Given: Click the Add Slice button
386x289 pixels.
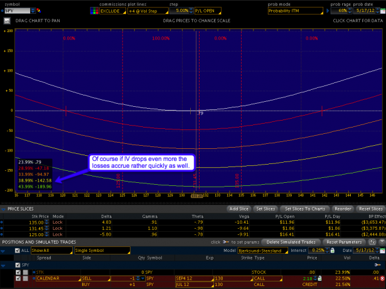Looking at the screenshot, I should (x=240, y=208).
